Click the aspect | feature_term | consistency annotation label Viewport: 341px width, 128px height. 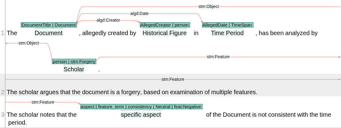click(141, 107)
